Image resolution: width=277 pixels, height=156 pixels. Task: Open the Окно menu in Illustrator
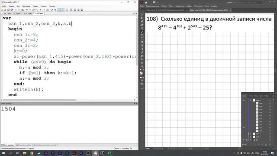(206, 6)
